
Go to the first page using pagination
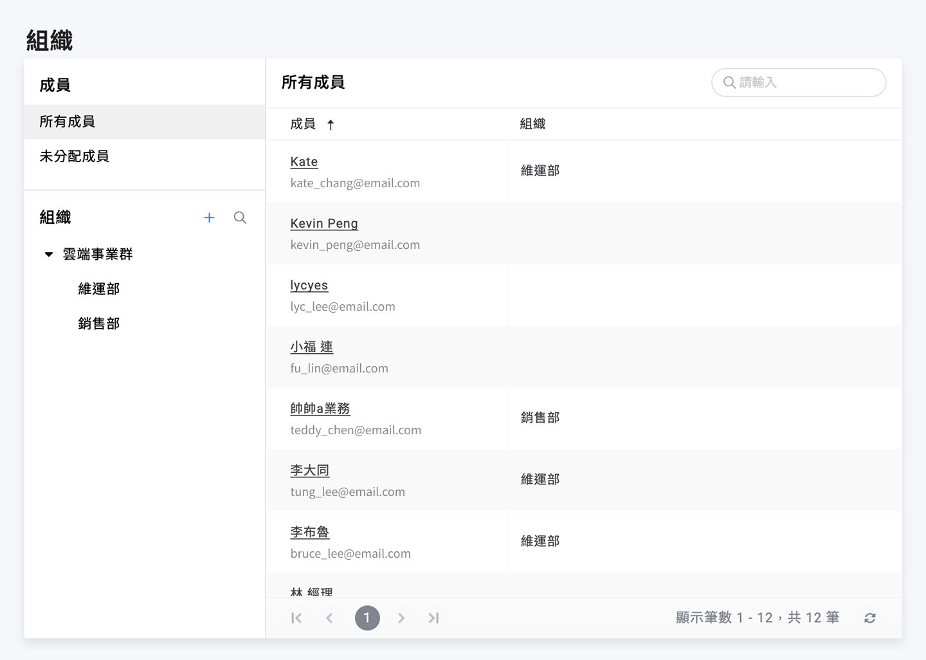(x=296, y=618)
